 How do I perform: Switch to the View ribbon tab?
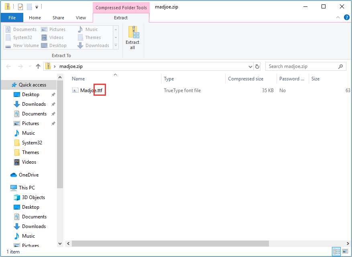point(81,18)
